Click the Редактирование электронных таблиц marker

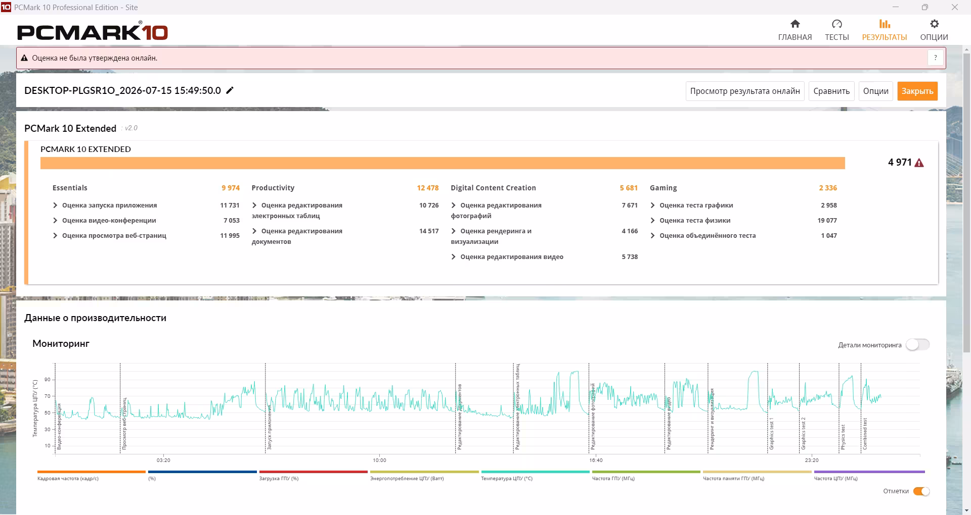coord(517,406)
